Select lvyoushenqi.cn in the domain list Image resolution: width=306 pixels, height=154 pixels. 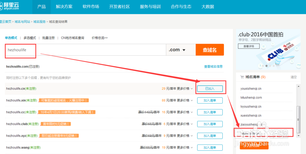251,106
